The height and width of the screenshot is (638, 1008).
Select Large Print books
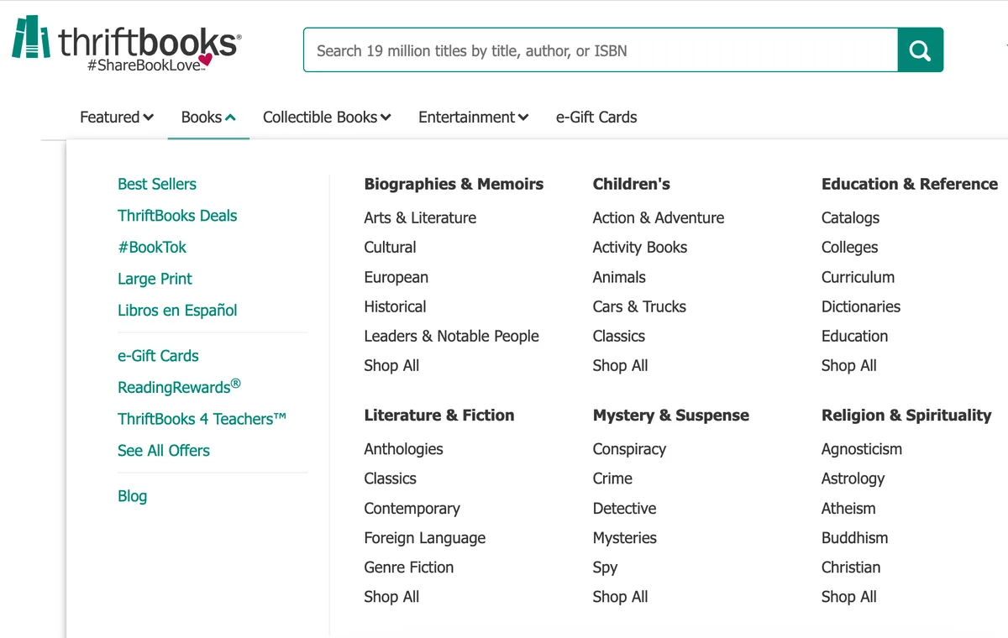(155, 279)
